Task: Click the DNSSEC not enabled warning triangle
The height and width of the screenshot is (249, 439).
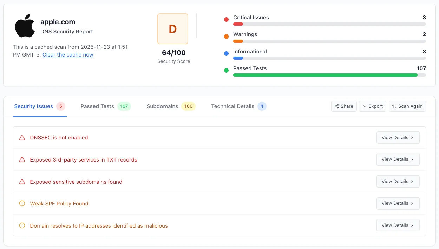Action: pos(22,138)
